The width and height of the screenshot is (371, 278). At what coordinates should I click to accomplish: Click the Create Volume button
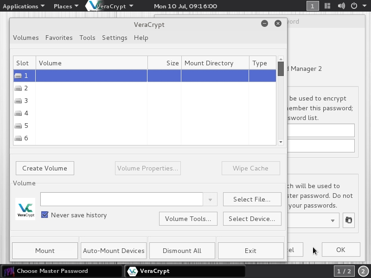45,168
